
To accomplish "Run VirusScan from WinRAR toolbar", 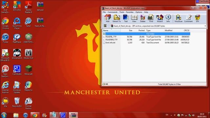I will 178,18.
